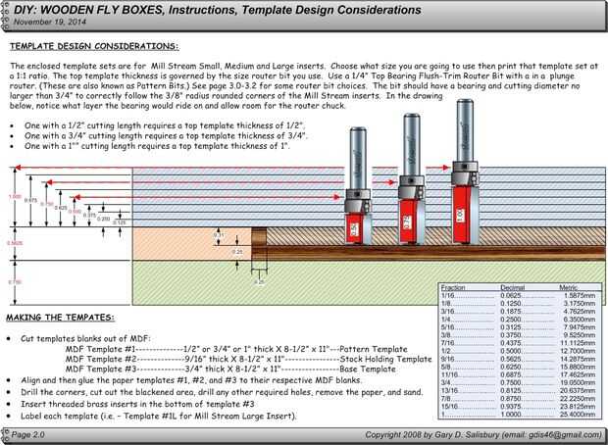This screenshot has height=445, width=608.
Task: Click the '0.125' dimension label
Action: (119, 222)
